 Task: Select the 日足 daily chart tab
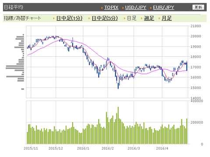[132, 18]
